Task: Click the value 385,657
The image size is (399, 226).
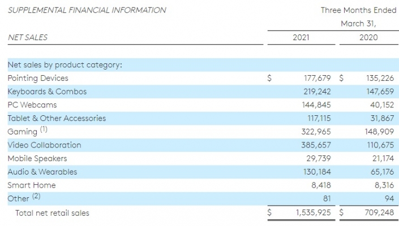Action: [x=316, y=145]
